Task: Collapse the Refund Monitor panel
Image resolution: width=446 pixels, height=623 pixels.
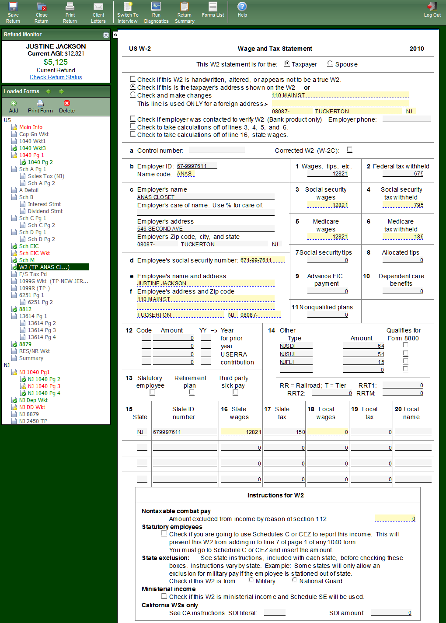Action: 106,35
